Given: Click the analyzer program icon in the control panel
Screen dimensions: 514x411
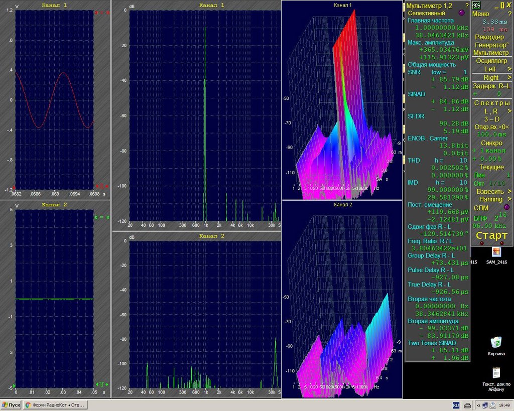Looking at the screenshot, I should pos(476,5).
